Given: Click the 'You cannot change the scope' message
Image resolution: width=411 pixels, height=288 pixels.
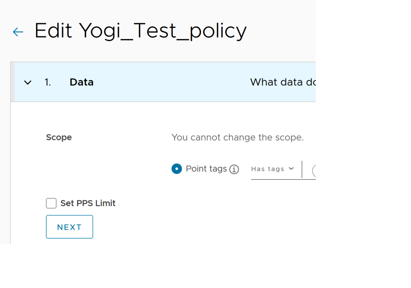Looking at the screenshot, I should [x=238, y=137].
